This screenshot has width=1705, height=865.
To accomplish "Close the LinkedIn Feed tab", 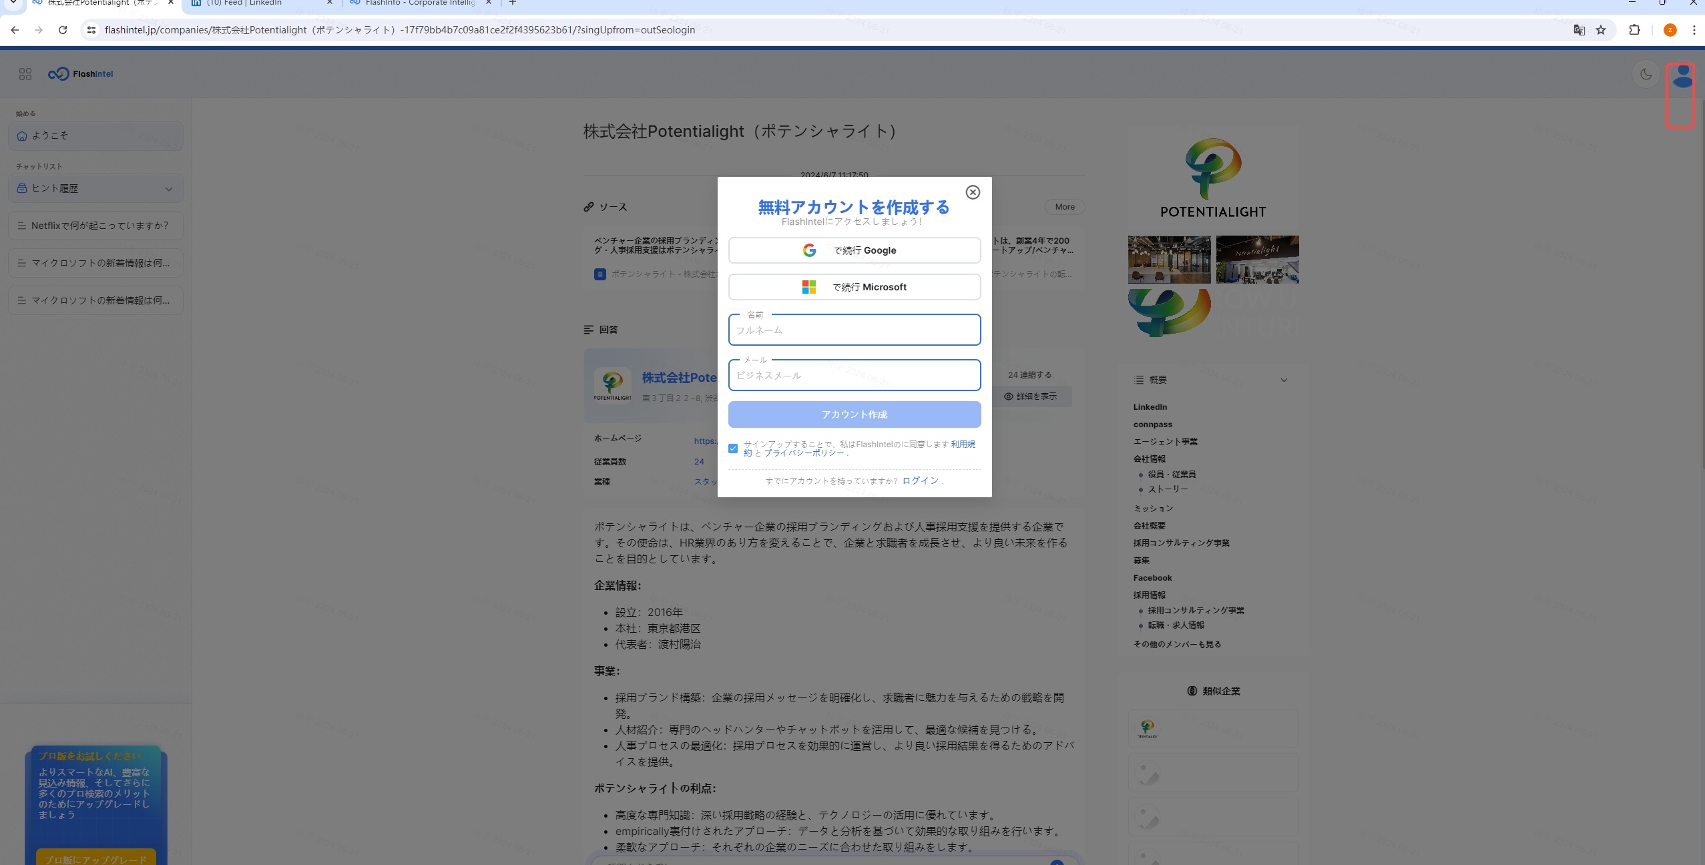I will coord(330,3).
